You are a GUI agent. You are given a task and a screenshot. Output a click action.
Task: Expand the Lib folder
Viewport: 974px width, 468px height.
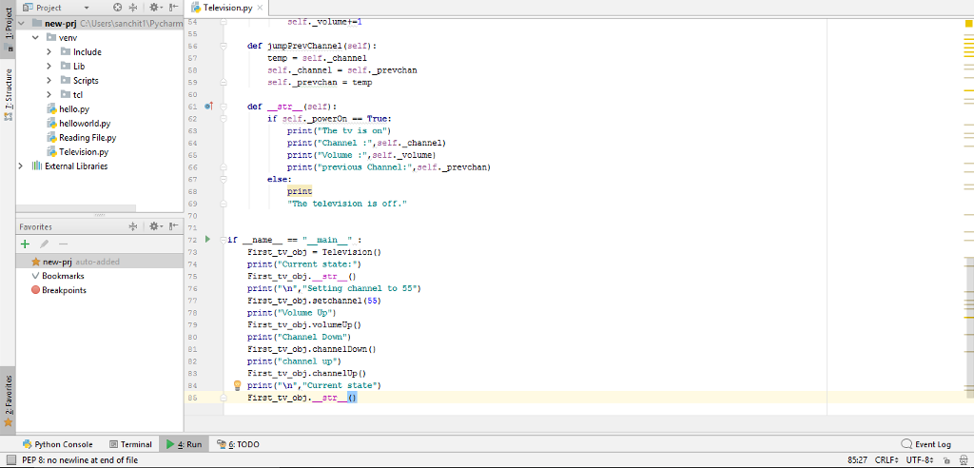coord(49,67)
